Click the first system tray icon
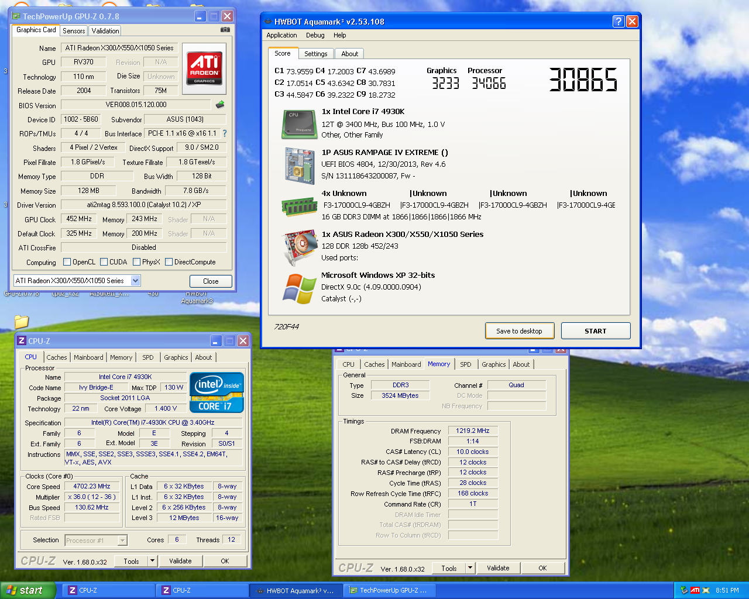Image resolution: width=749 pixels, height=599 pixels. click(684, 590)
